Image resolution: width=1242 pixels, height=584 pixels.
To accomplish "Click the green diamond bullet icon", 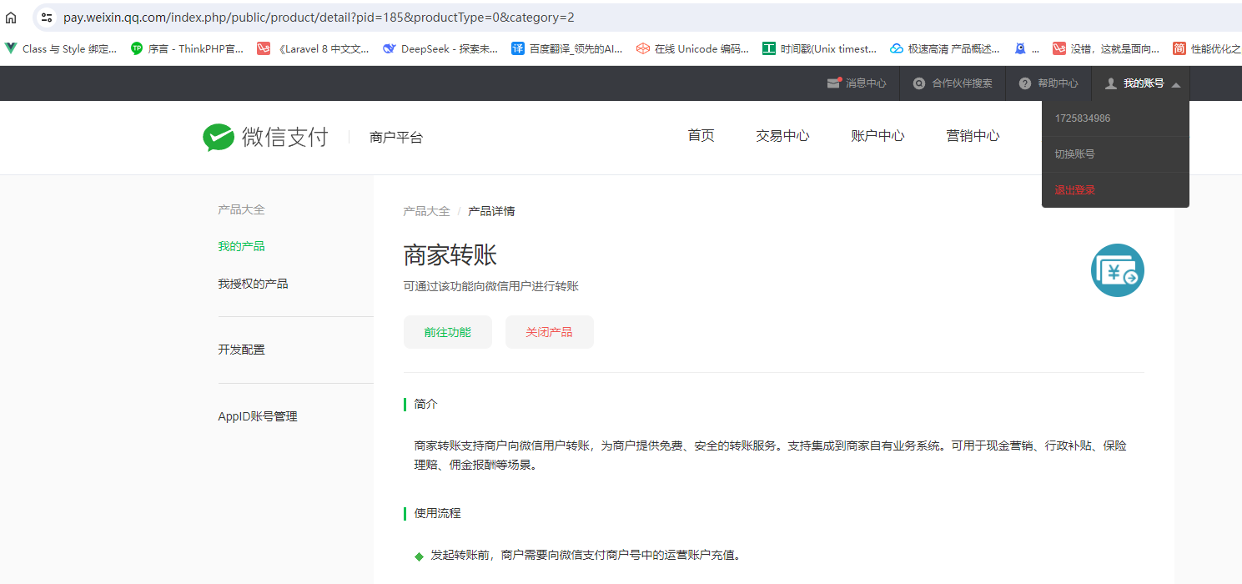I will 420,556.
